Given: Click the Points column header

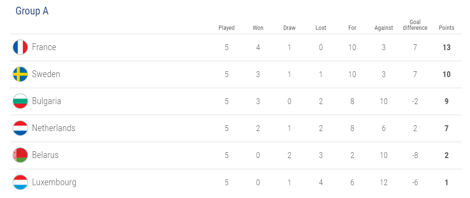Looking at the screenshot, I should 446,28.
